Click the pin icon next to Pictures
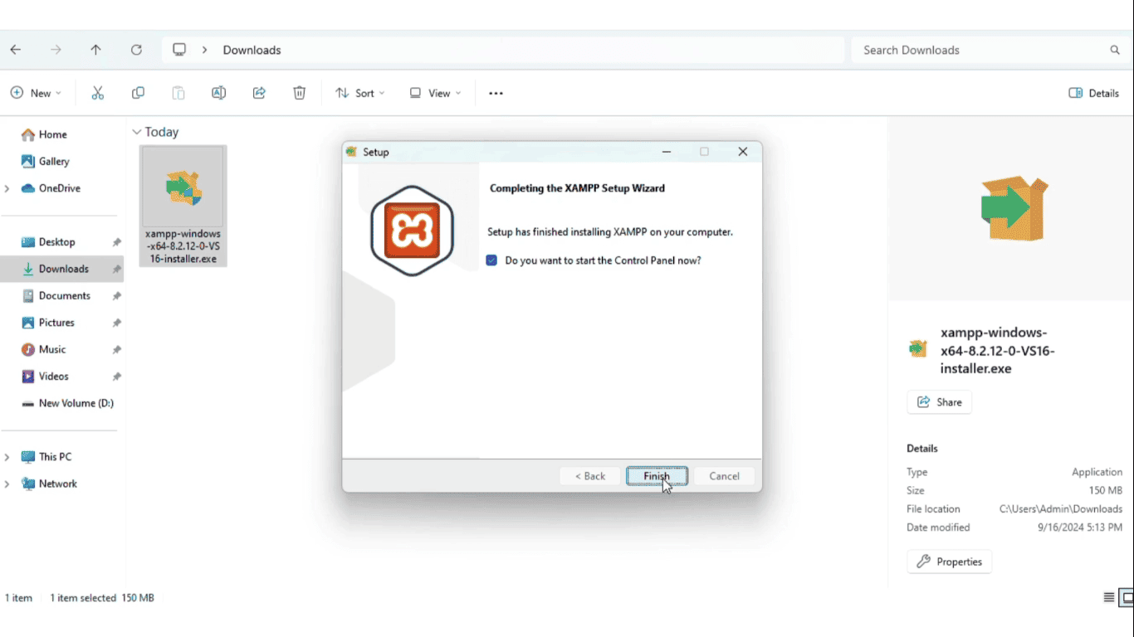 (117, 323)
